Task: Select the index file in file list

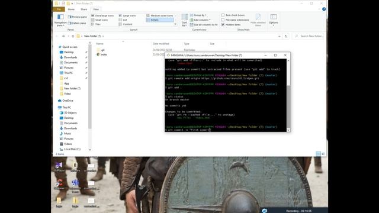Action: pyautogui.click(x=102, y=54)
